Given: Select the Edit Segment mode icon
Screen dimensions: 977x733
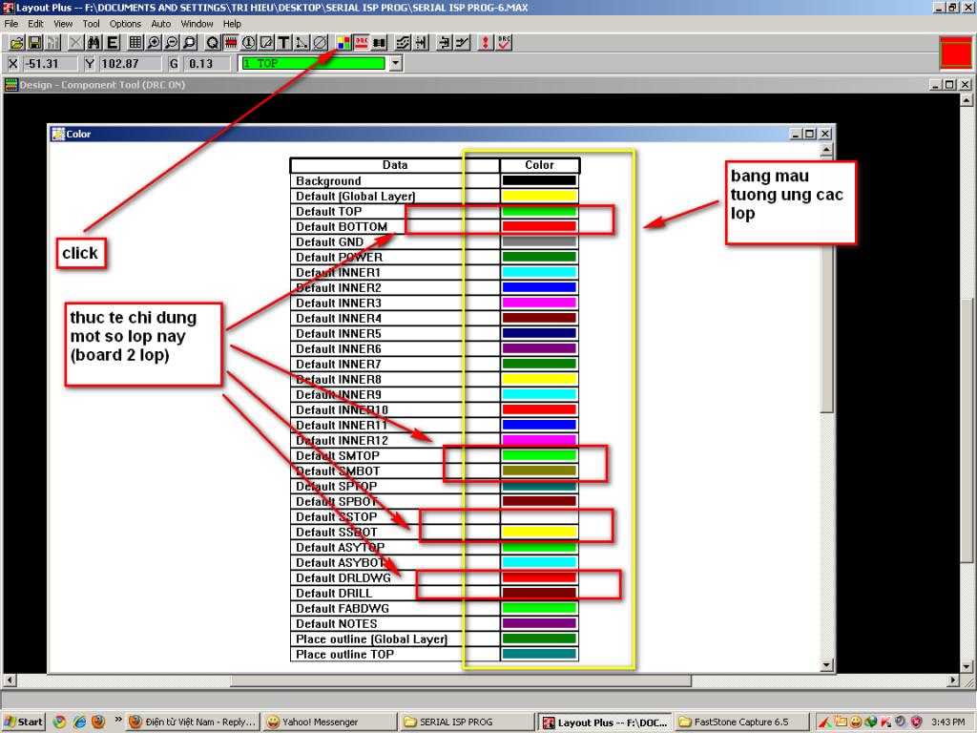Looking at the screenshot, I should [x=445, y=42].
